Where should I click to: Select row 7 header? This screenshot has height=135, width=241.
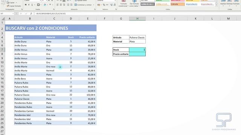click(x=2, y=49)
